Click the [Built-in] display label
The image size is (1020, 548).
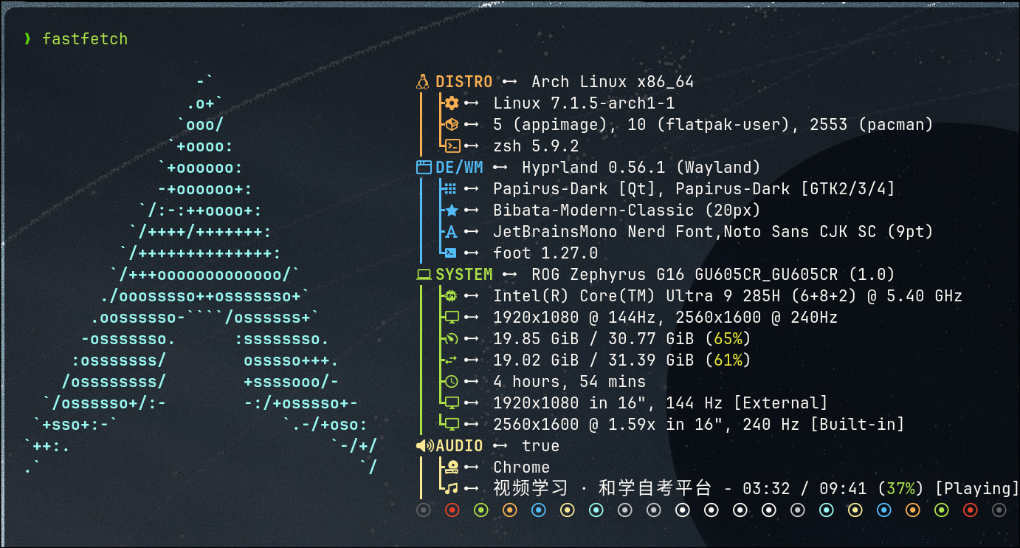click(x=857, y=425)
